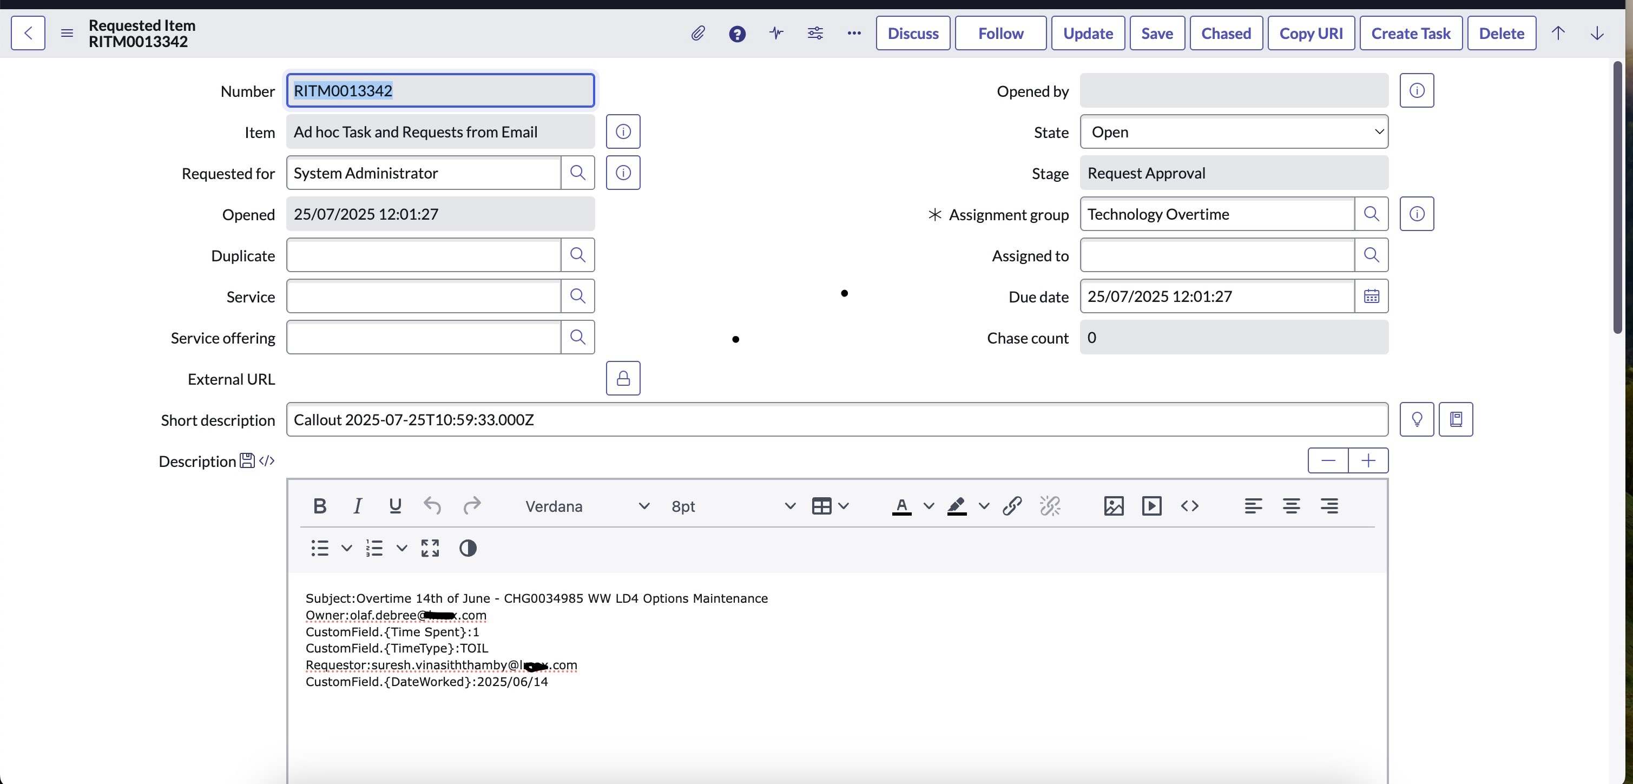Toggle the Description HTML source view icon
This screenshot has height=784, width=1633.
pos(267,461)
